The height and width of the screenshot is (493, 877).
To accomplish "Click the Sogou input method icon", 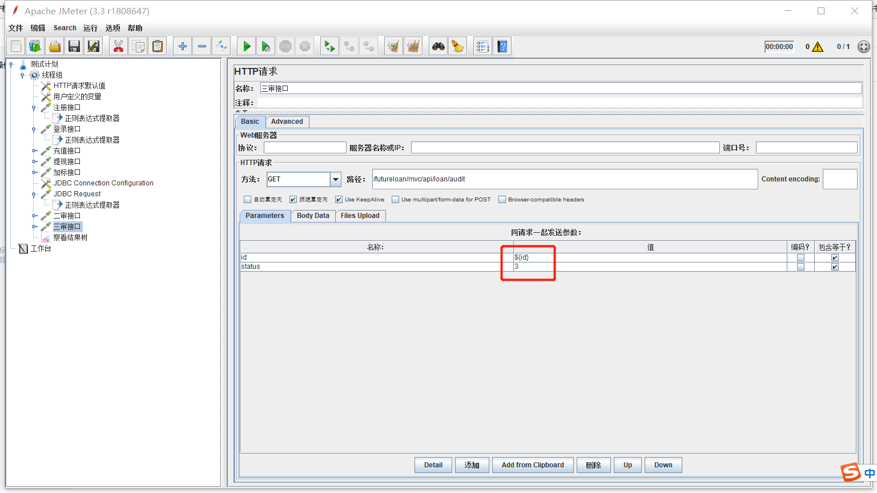I will click(851, 472).
